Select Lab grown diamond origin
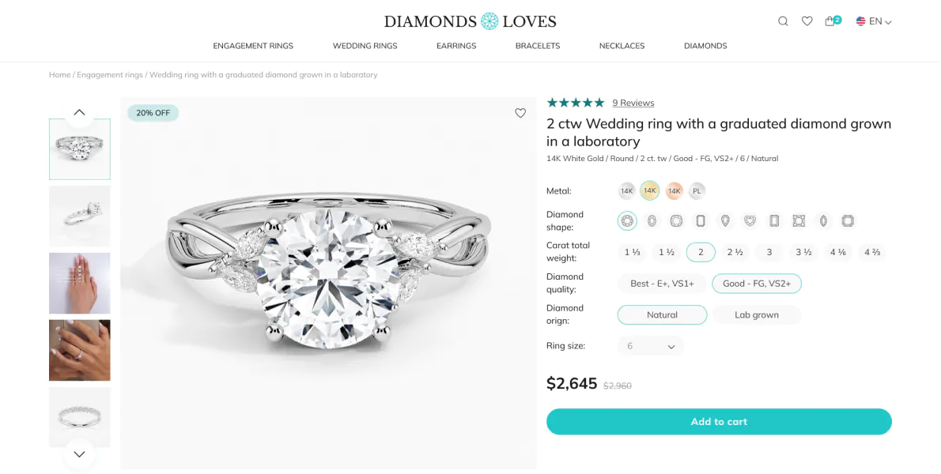This screenshot has height=474, width=941. click(756, 314)
